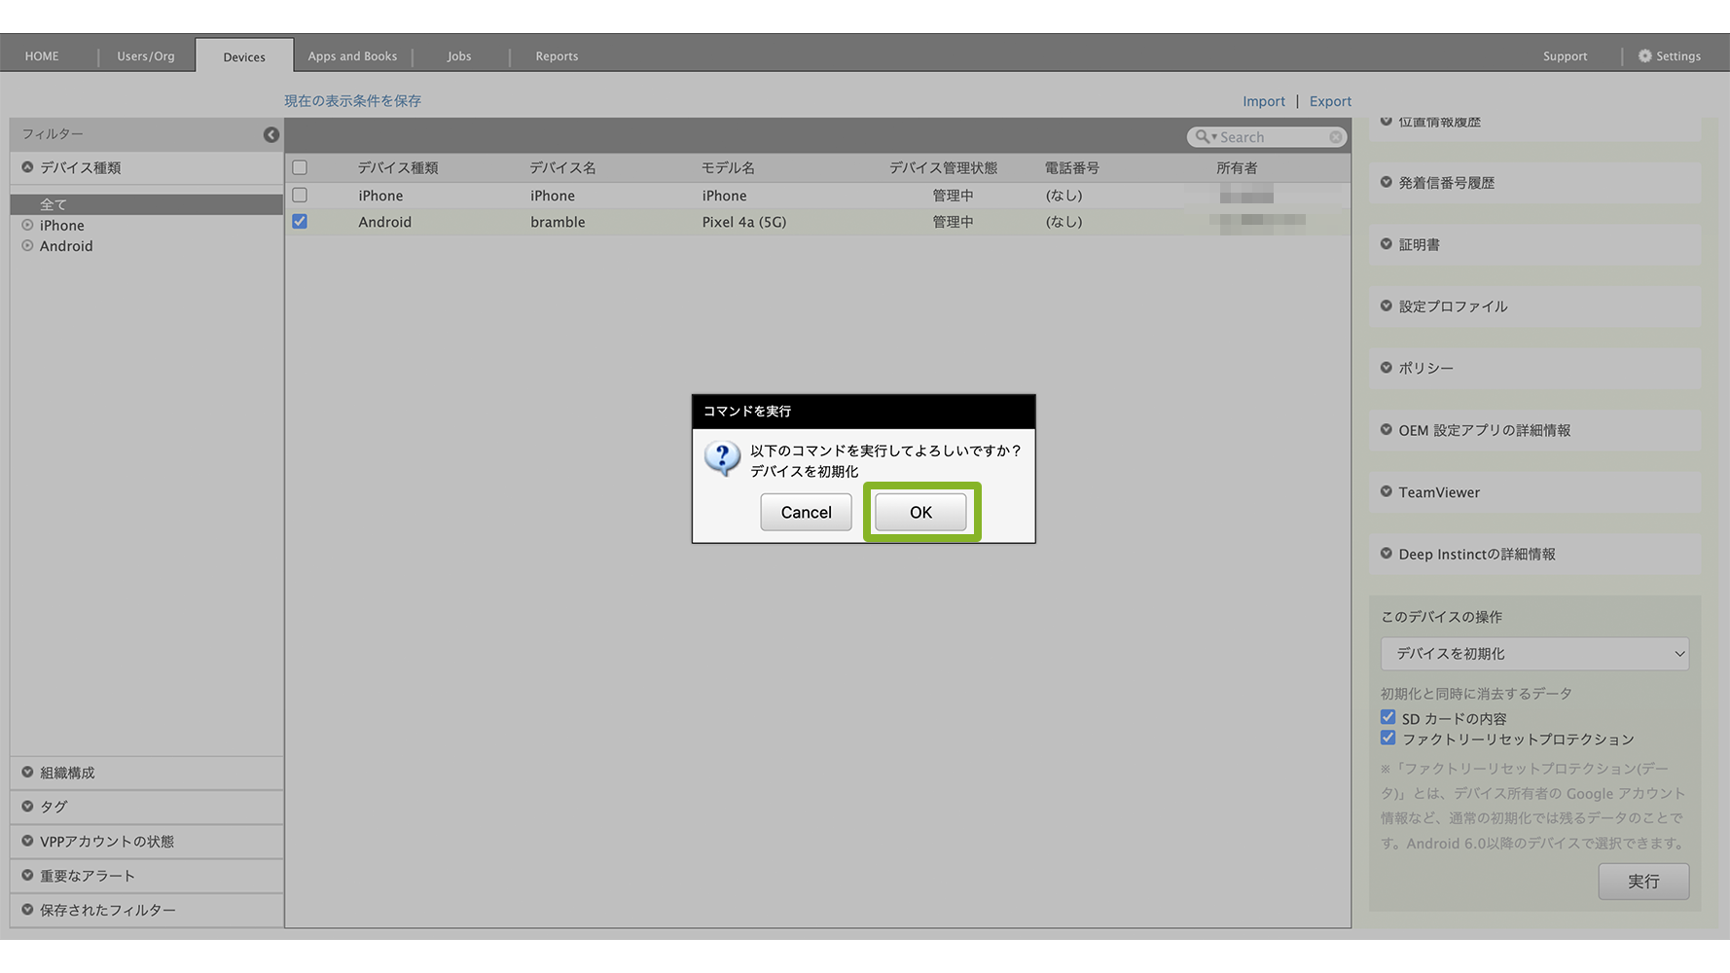Screen dimensions: 1730x973
Task: Switch to the Apps and Books tab
Action: (352, 56)
